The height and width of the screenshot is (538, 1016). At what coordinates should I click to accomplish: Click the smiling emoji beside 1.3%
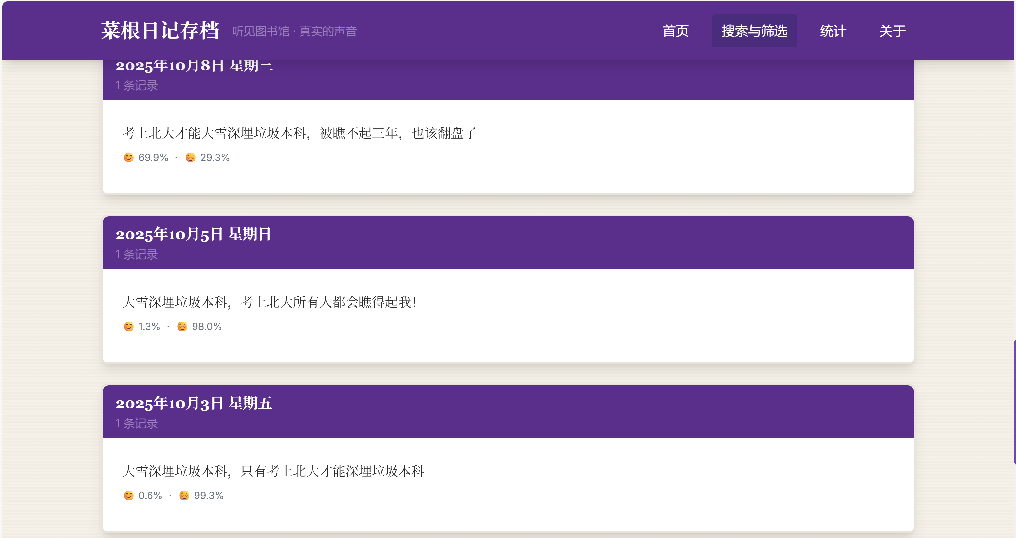coord(128,326)
